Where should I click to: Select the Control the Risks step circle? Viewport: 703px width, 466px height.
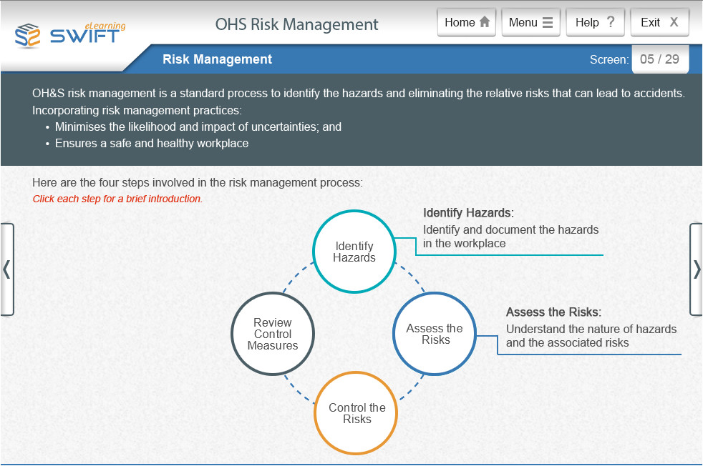[356, 413]
